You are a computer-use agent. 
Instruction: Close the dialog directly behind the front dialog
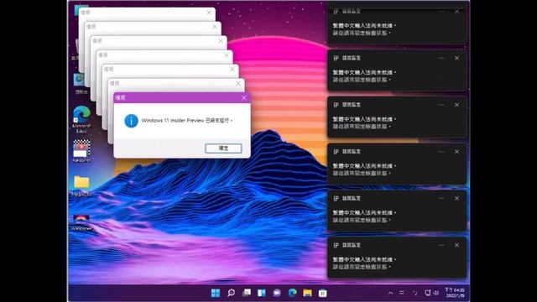click(x=238, y=84)
